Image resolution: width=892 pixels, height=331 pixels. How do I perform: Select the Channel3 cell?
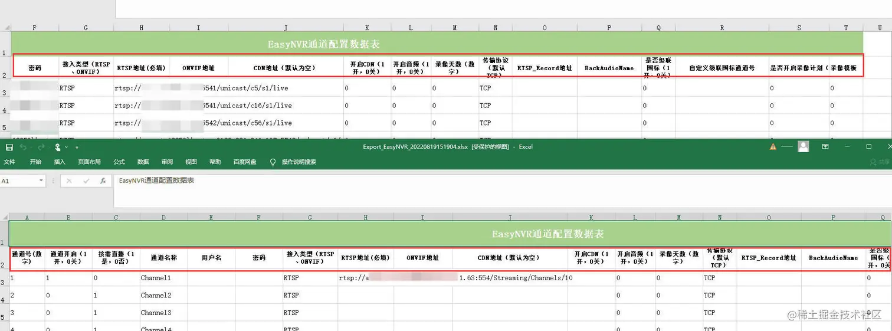(163, 313)
